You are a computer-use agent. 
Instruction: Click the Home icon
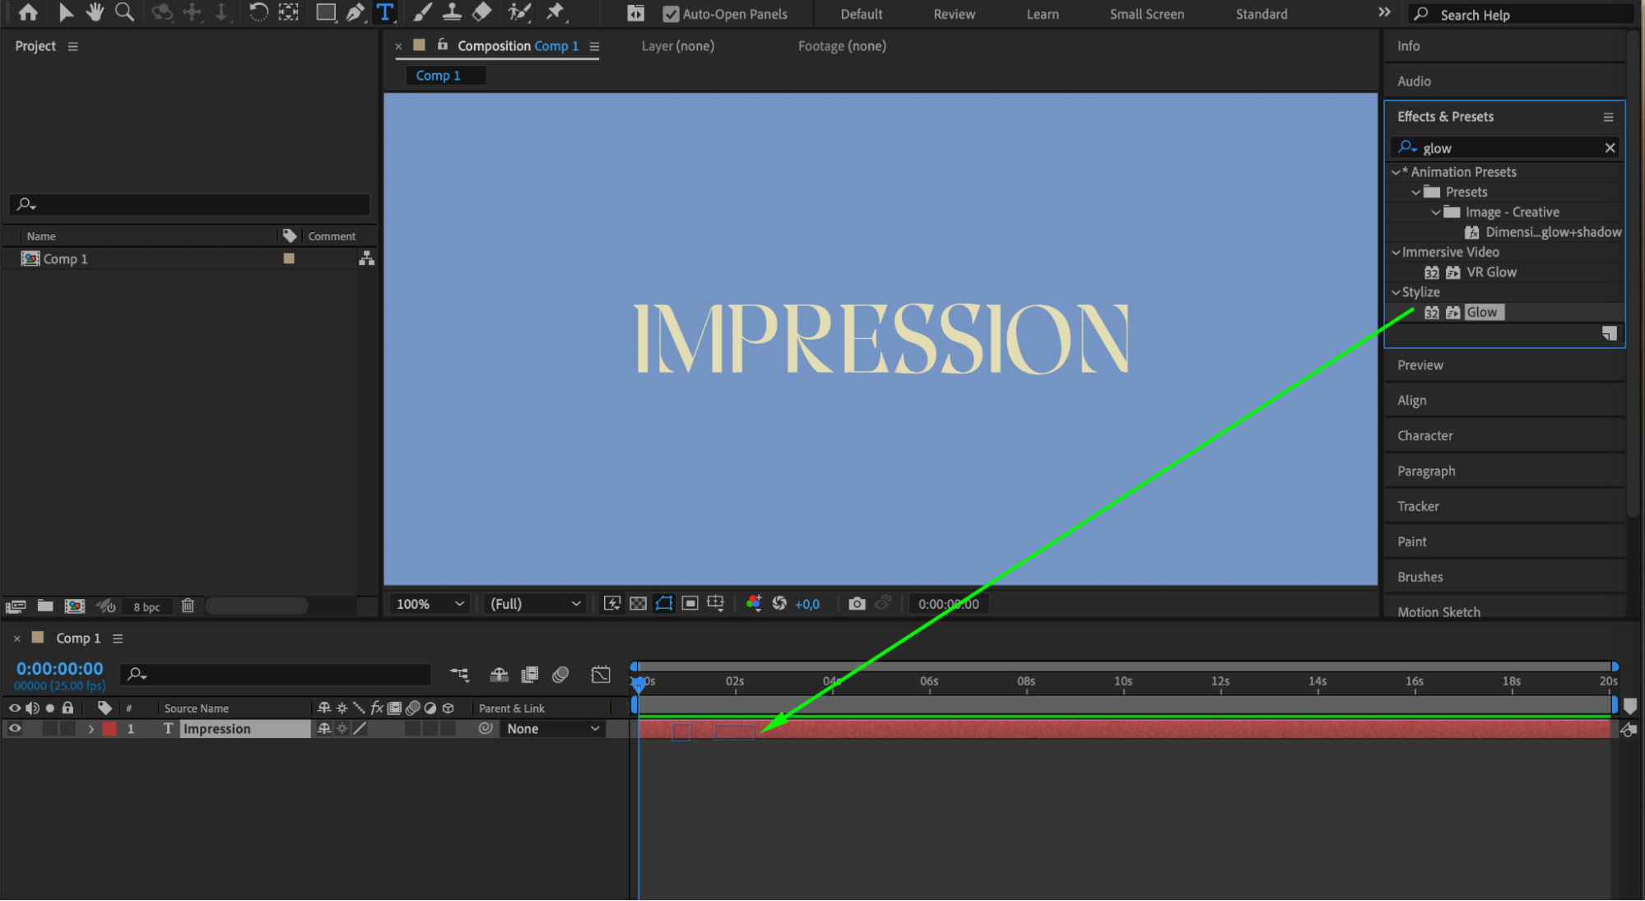pos(28,12)
